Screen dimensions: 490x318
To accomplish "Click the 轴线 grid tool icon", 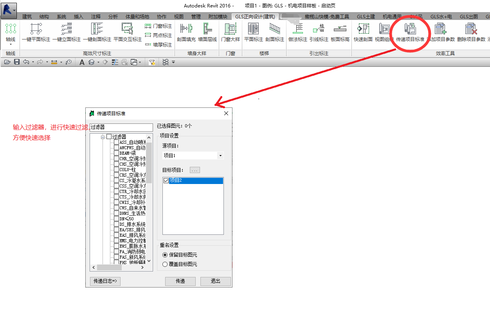I will tap(11, 29).
